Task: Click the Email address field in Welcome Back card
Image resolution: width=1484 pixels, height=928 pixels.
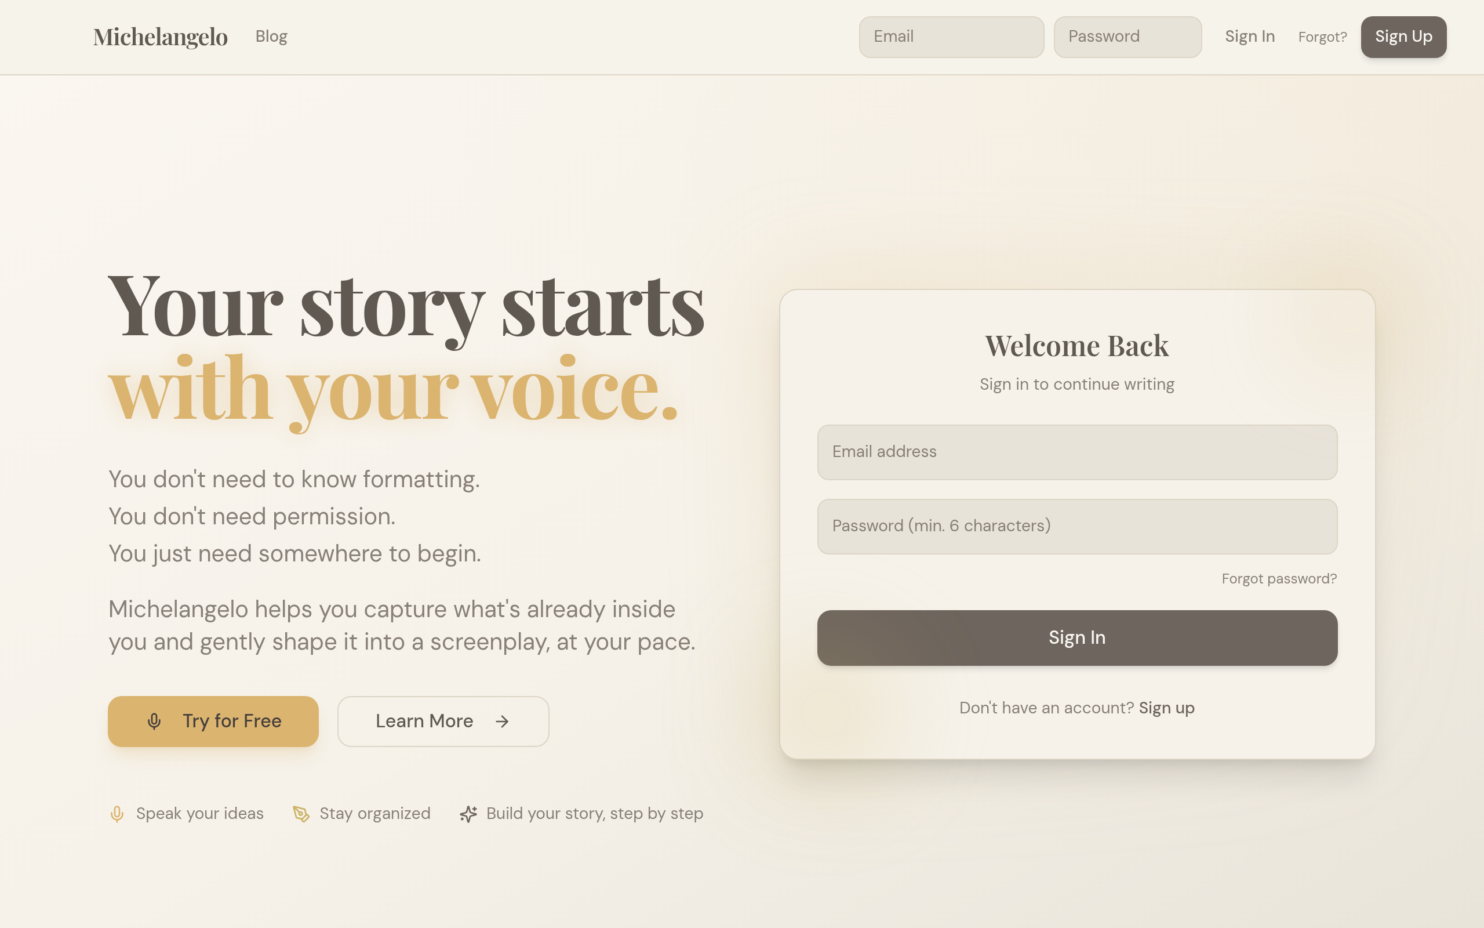Action: (x=1077, y=452)
